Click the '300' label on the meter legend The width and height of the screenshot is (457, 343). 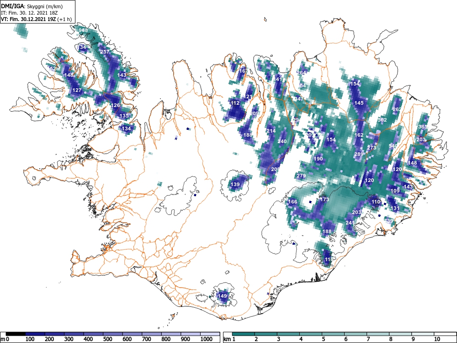[x=69, y=339]
